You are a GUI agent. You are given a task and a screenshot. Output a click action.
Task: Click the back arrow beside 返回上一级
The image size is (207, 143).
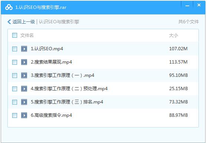[x=9, y=22]
